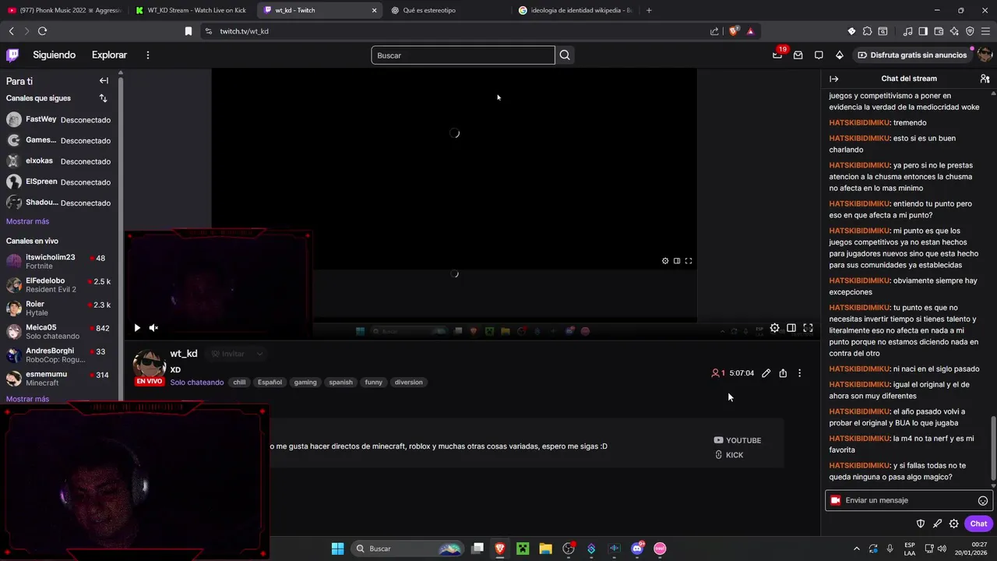997x561 pixels.
Task: Click the Twitch Buscar search field
Action: pyautogui.click(x=463, y=55)
